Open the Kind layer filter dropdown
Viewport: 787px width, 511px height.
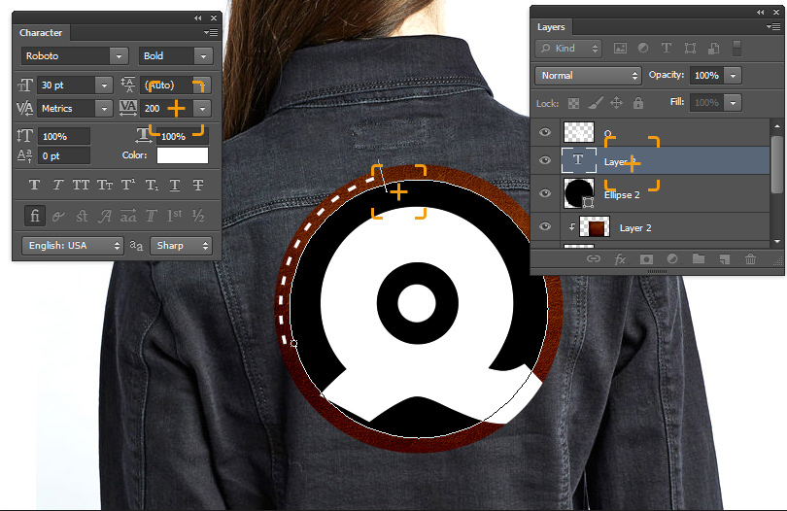pyautogui.click(x=568, y=49)
